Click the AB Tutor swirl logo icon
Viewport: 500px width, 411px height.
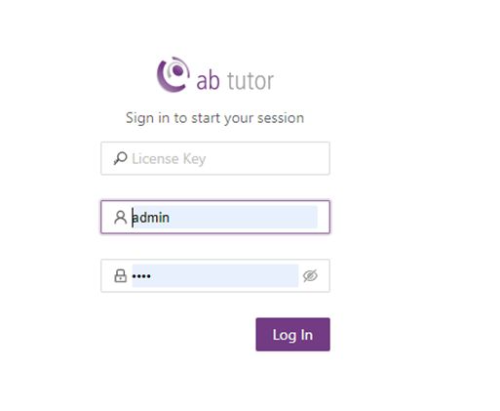coord(173,74)
